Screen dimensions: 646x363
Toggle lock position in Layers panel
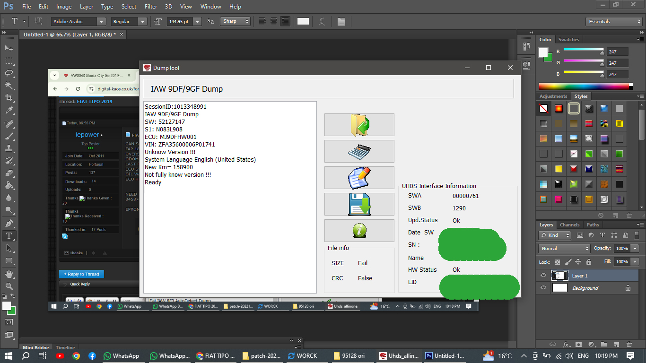coord(578,261)
